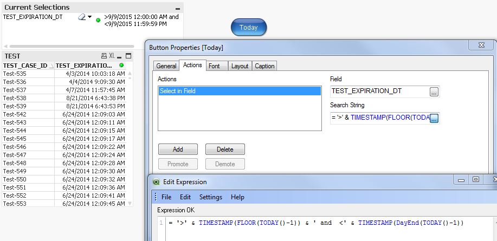
Task: Switch to the Actions tab
Action: [x=192, y=65]
